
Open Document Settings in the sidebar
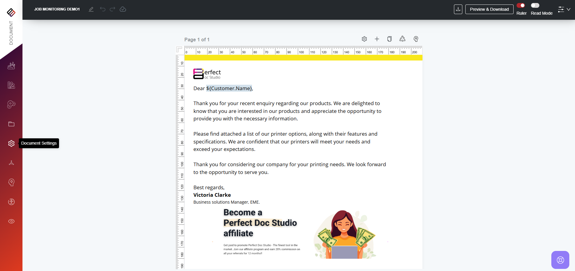coord(11,143)
